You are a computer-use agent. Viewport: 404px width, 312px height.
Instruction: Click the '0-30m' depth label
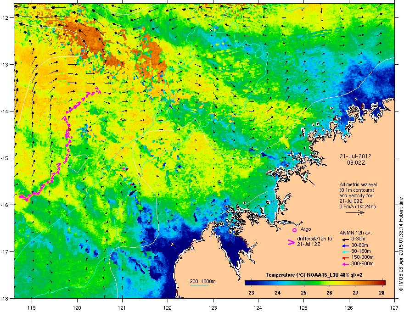coord(358,239)
